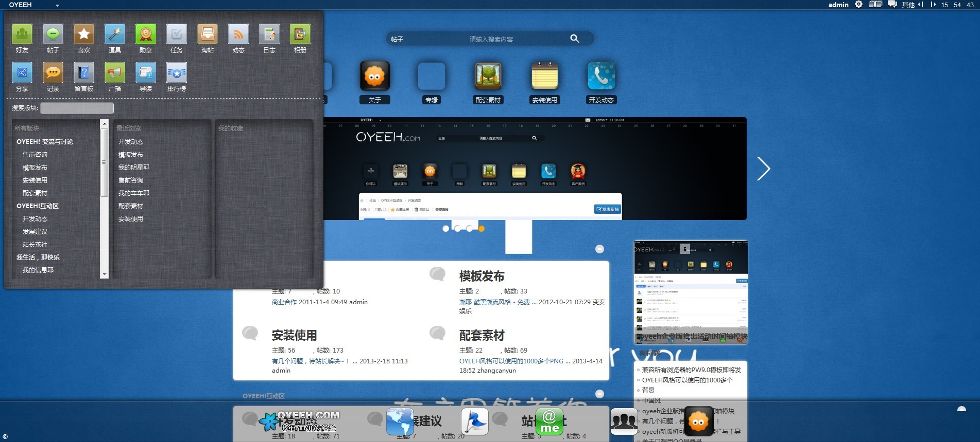
Task: Open 我的车车耶 in recently viewed
Action: tap(134, 193)
